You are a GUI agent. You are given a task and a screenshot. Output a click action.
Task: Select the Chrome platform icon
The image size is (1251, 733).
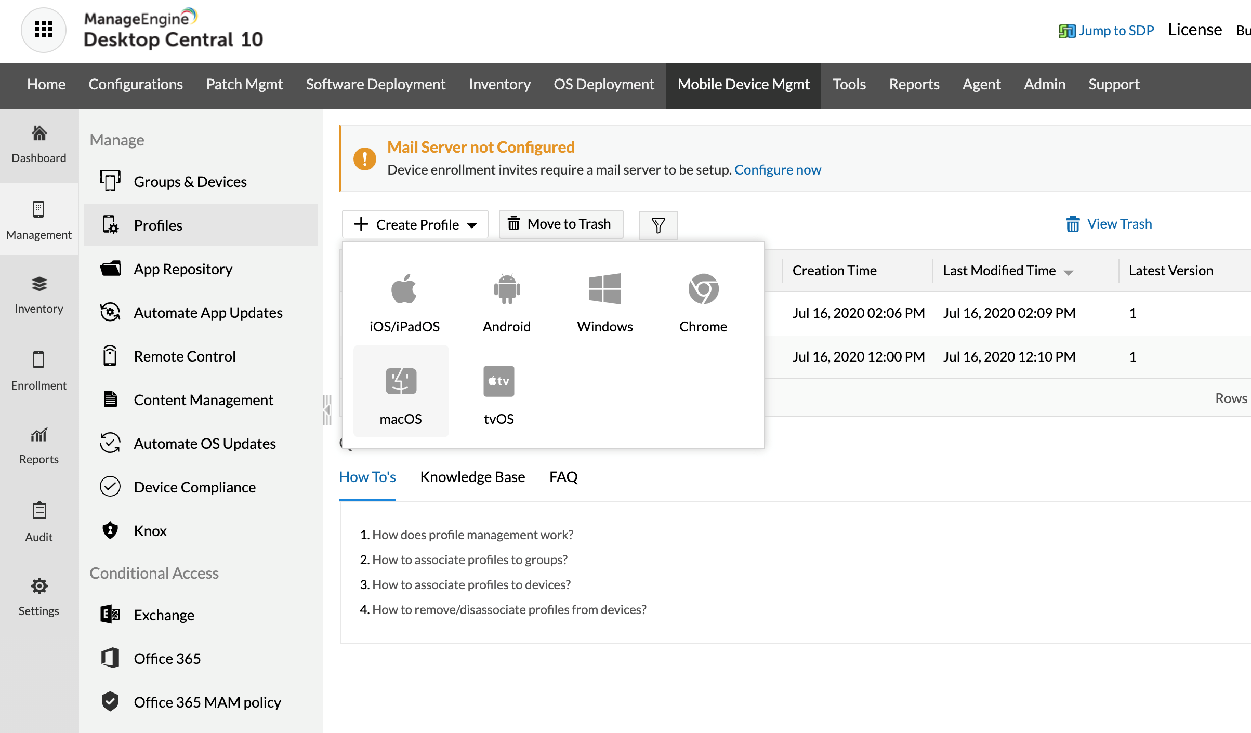click(703, 289)
